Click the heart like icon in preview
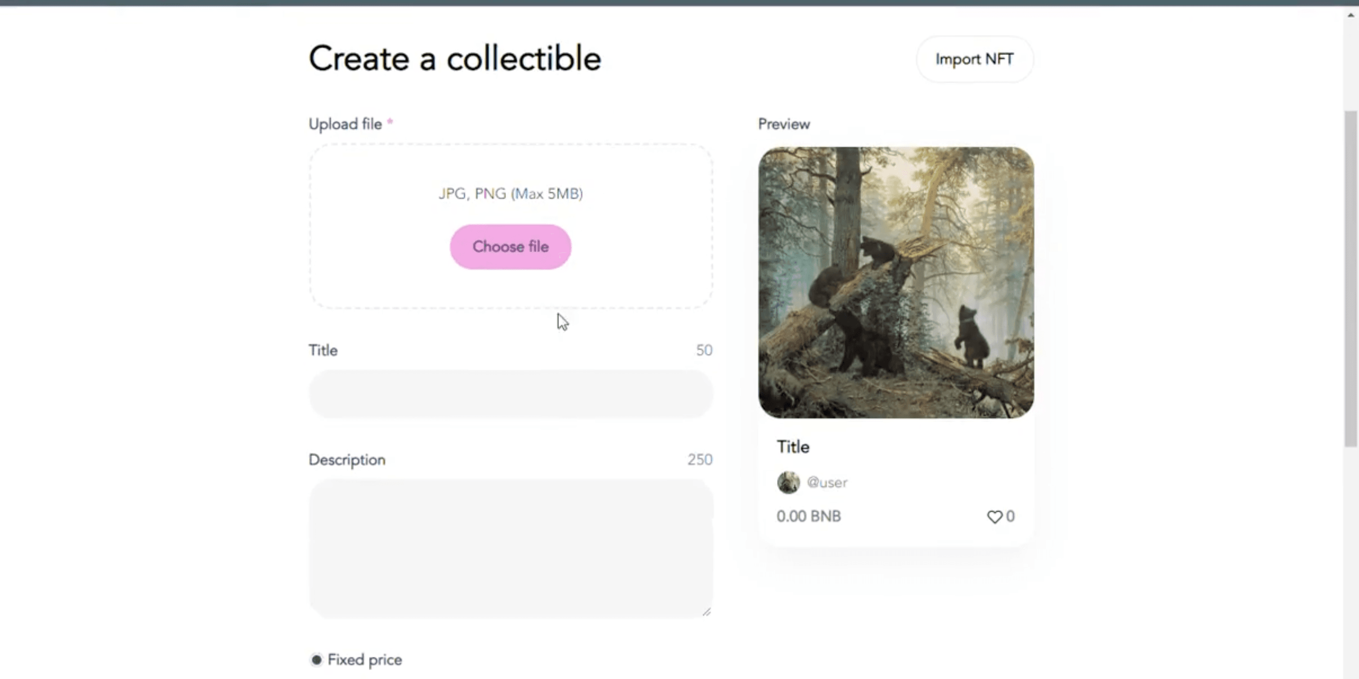The image size is (1359, 679). coord(994,516)
